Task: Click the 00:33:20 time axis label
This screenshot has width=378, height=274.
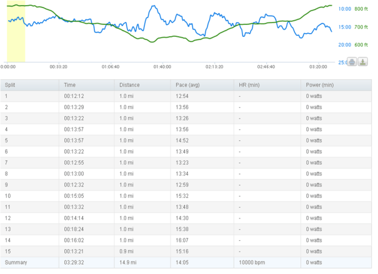Action: (58, 66)
